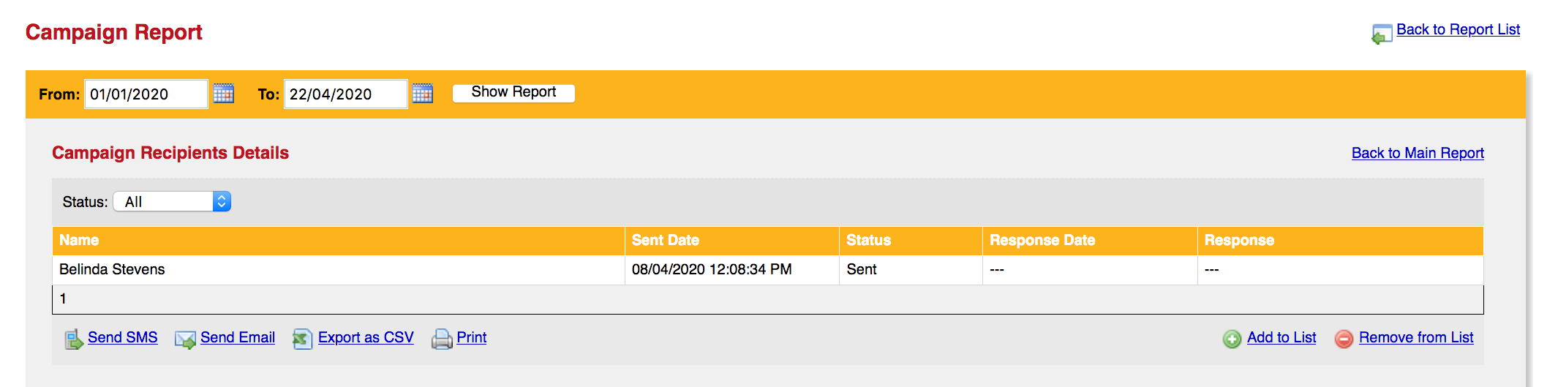Click the Send Email envelope icon
The height and width of the screenshot is (387, 1558).
point(185,339)
